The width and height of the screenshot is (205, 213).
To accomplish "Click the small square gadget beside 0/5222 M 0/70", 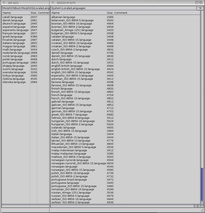I will (53, 2).
